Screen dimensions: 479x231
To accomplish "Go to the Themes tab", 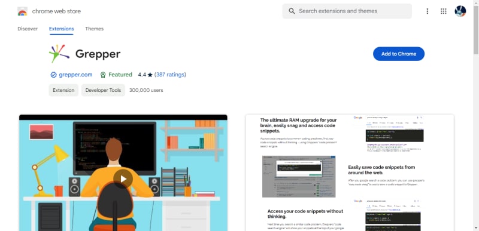I will pos(95,29).
